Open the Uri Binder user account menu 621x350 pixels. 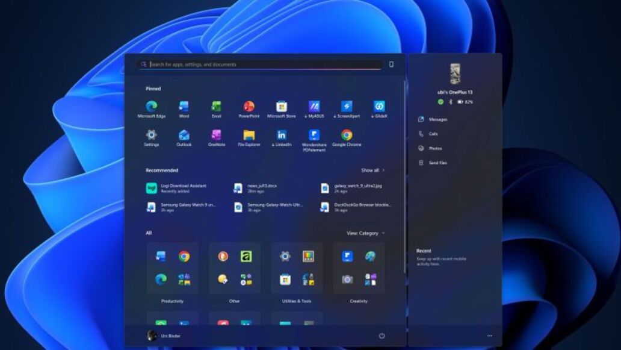[x=164, y=336]
